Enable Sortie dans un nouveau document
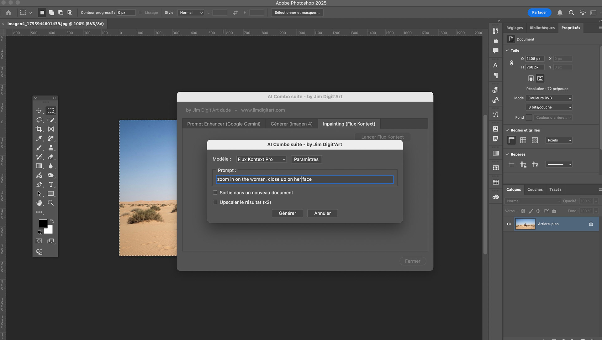602x340 pixels. 215,193
